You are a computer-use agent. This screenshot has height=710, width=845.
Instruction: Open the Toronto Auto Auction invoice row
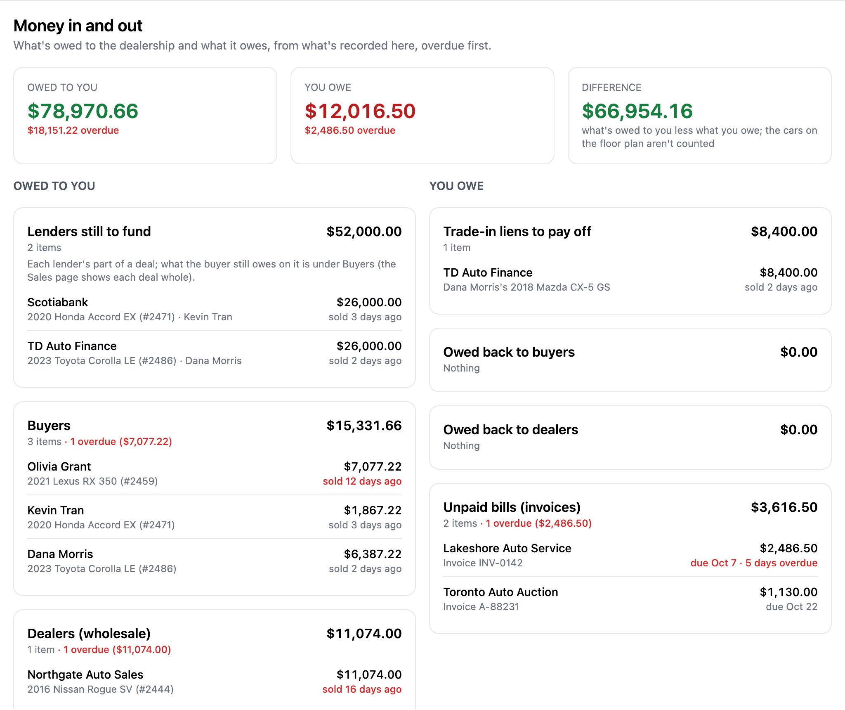pos(630,599)
